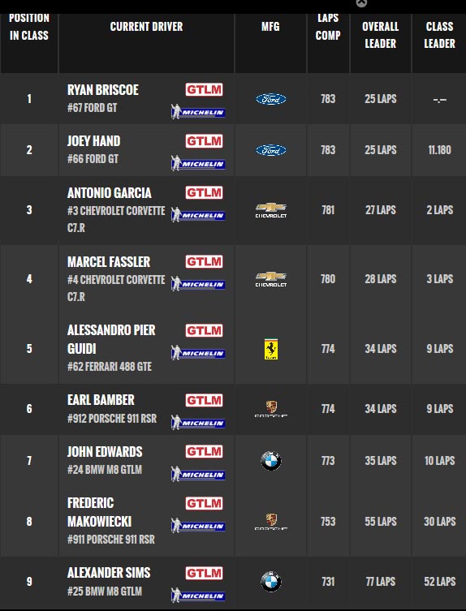Screen dimensions: 466x611
Task: Click the #912 Porsche 911 RSR car text
Action: tap(112, 419)
